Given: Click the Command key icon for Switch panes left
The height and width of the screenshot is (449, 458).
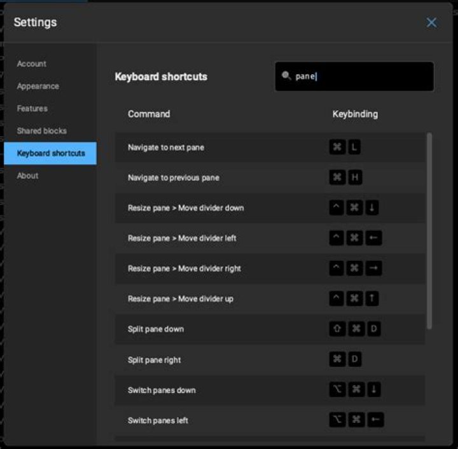Looking at the screenshot, I should tap(356, 420).
